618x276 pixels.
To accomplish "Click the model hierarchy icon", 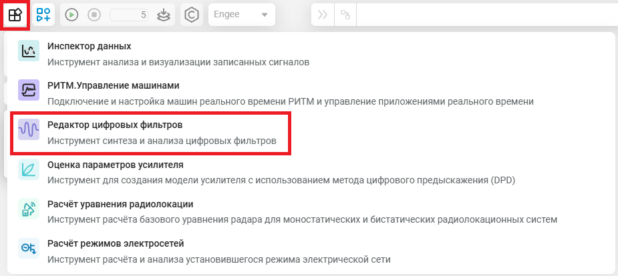I will (x=345, y=15).
